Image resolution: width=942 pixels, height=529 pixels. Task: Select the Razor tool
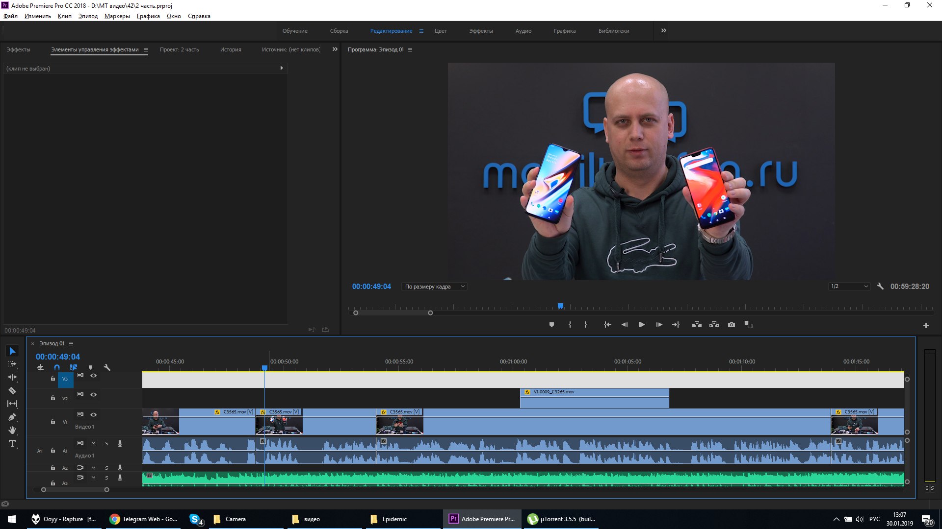tap(12, 390)
